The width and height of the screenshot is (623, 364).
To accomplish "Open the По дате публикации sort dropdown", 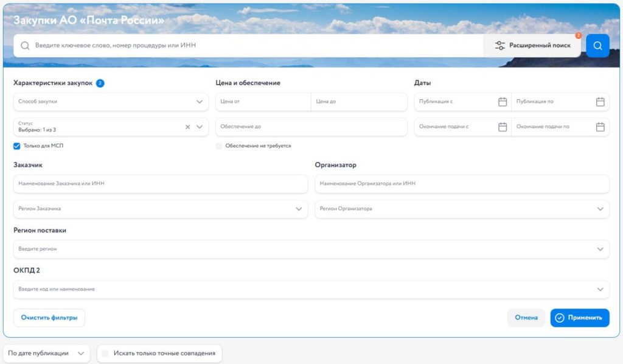I will pyautogui.click(x=46, y=353).
